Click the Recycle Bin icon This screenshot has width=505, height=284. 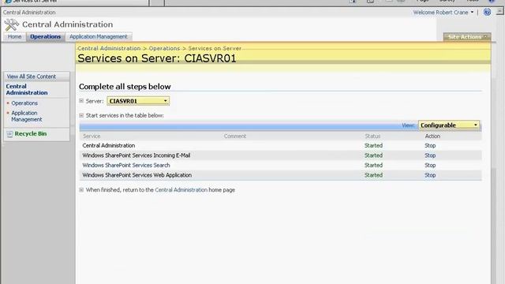(x=9, y=134)
